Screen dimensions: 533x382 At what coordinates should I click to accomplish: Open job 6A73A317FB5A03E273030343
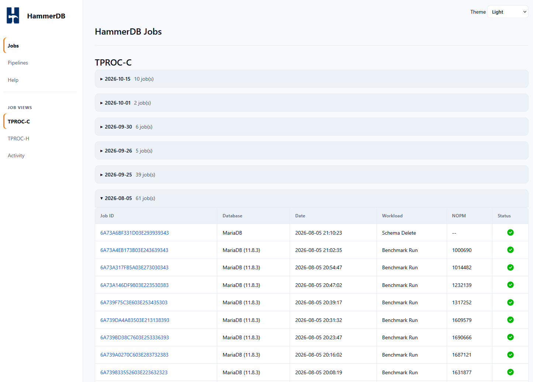click(x=134, y=267)
